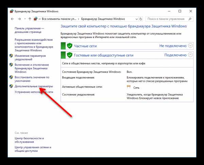Open 'Включение и отключение брандмауэра' link

point(32,68)
